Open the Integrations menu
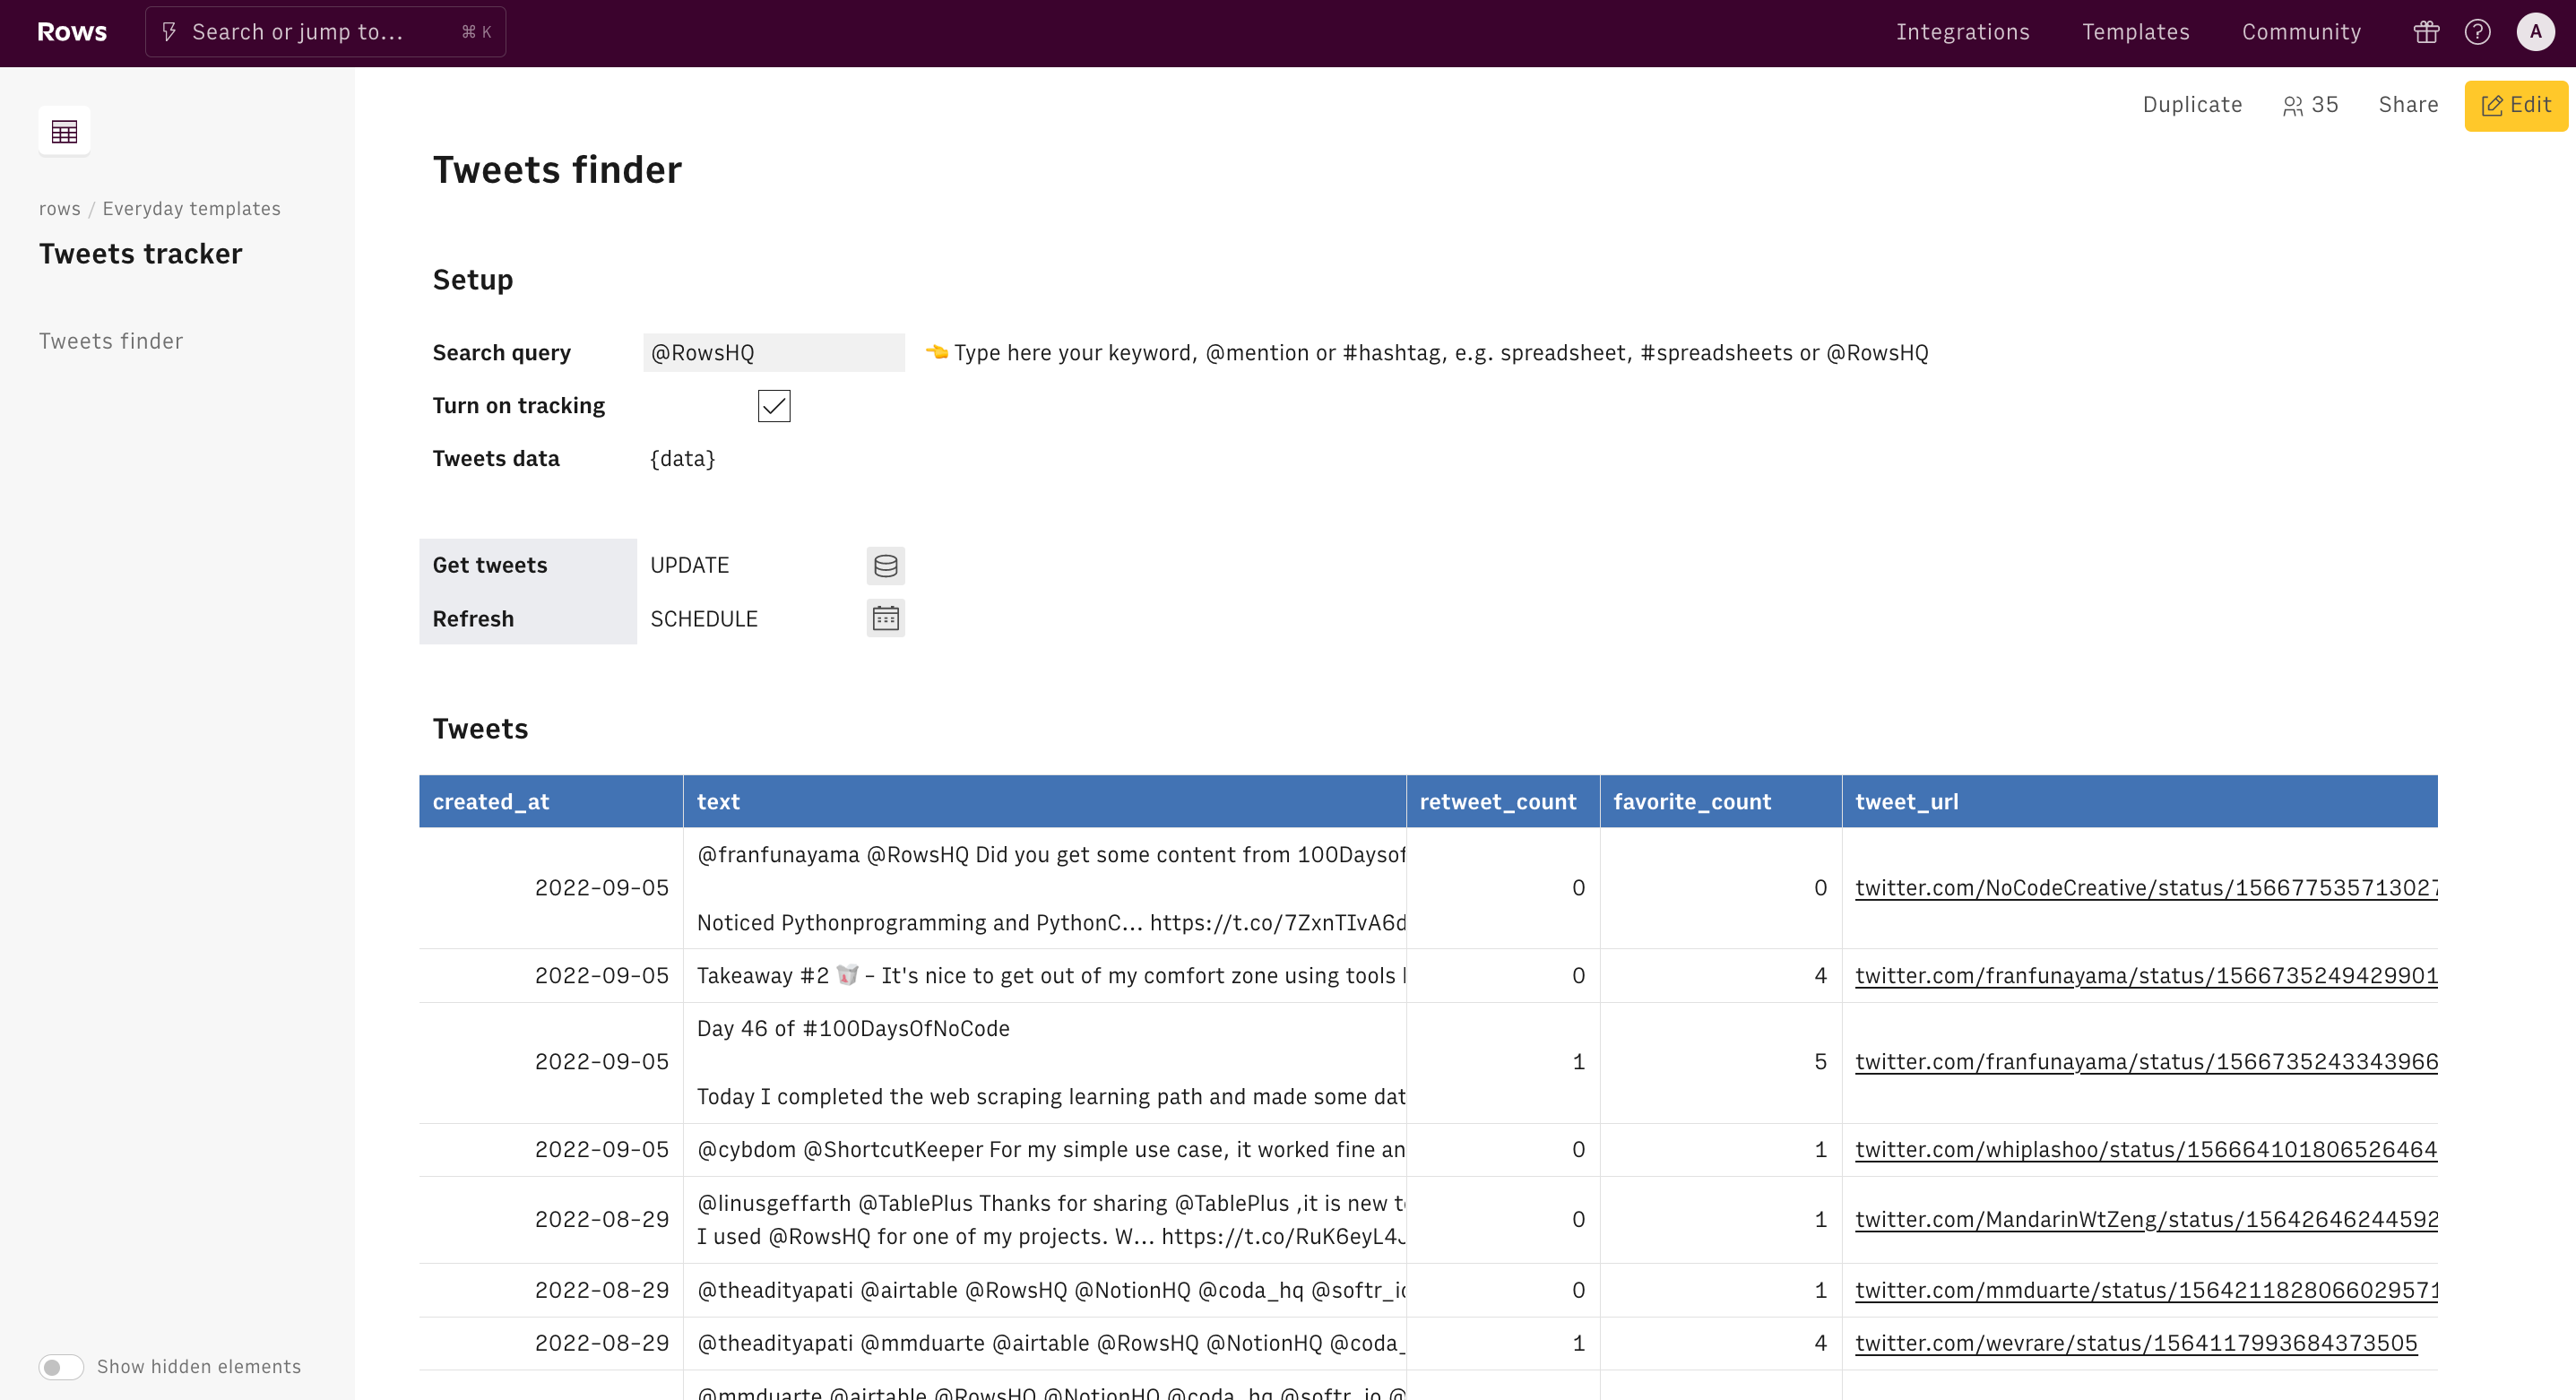 point(1962,32)
